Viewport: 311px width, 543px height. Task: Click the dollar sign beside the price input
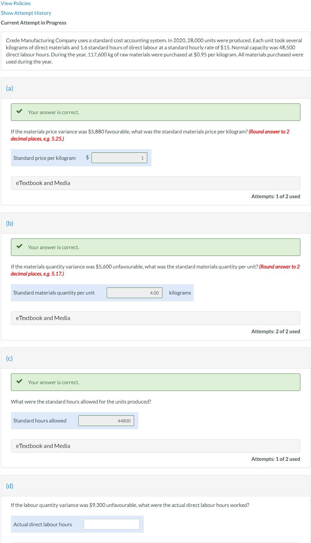coord(87,158)
